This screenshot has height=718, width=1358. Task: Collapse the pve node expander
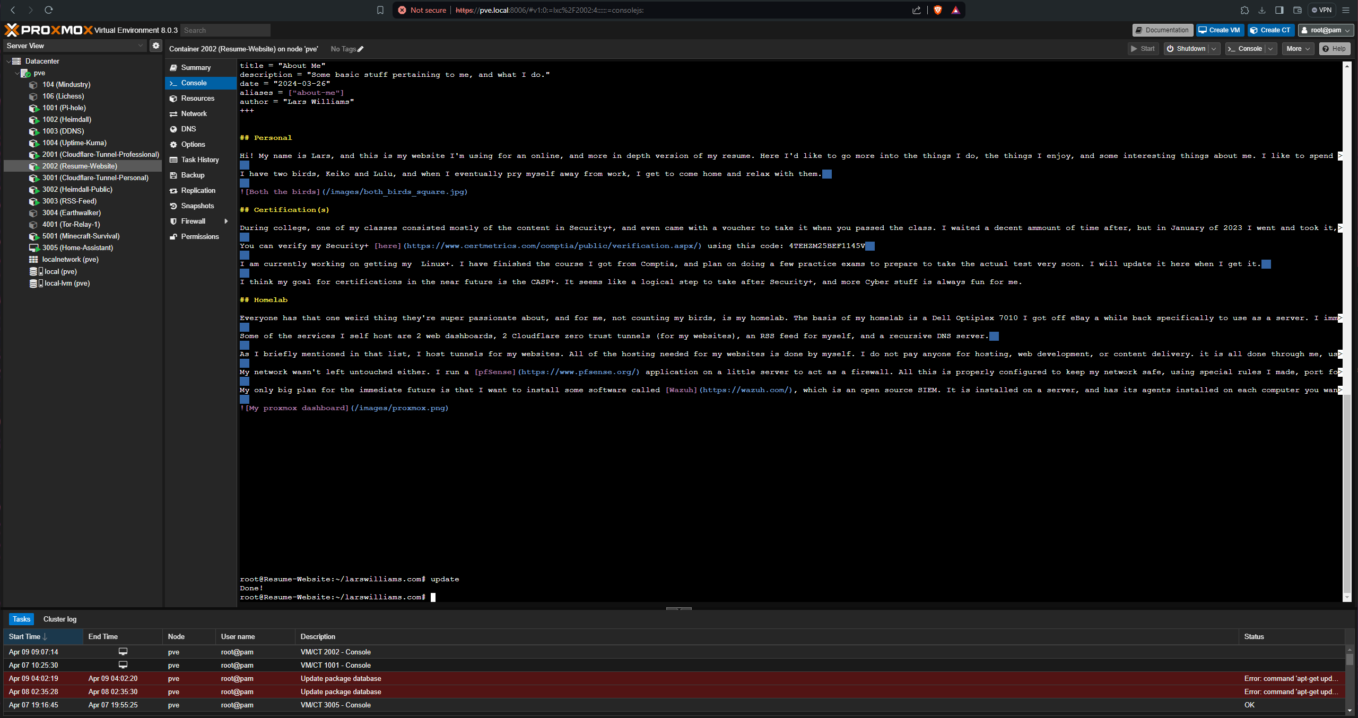[x=17, y=73]
